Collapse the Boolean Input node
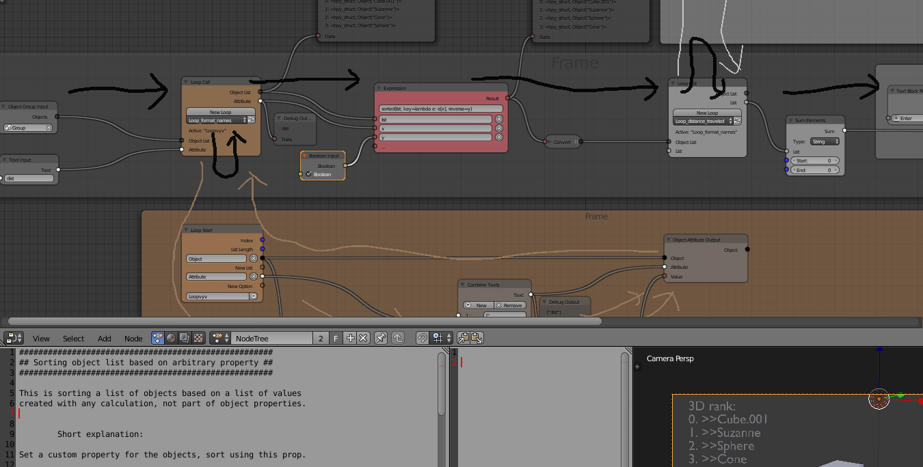The image size is (923, 467). [305, 156]
